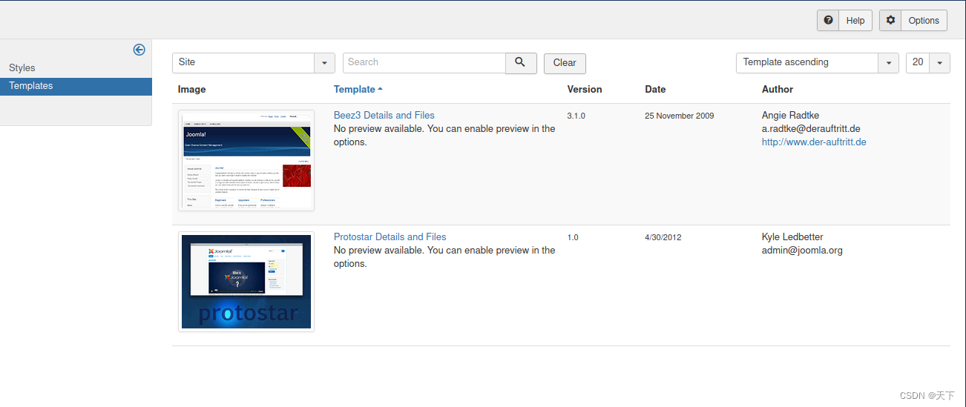This screenshot has height=407, width=966.
Task: Visit the http://www.der-auftritt.de link
Action: 814,142
